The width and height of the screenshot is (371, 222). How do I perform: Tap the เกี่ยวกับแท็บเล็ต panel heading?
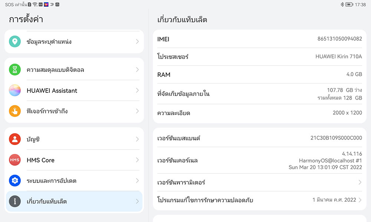coord(182,20)
